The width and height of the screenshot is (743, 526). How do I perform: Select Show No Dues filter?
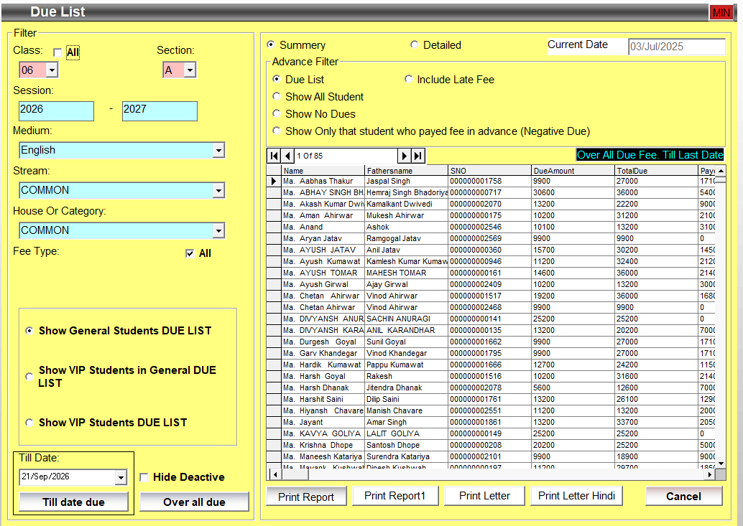coord(276,113)
